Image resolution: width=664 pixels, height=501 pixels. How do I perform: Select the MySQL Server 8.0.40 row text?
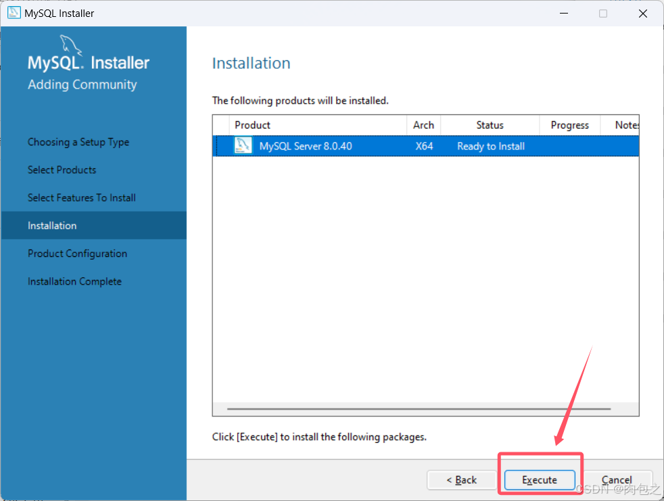306,146
